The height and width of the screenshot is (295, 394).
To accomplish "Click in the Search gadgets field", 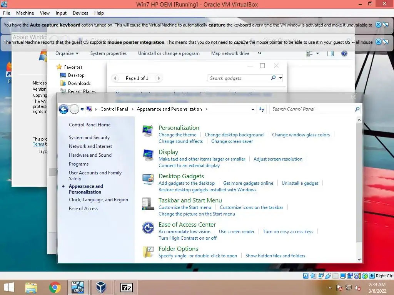I will (x=239, y=78).
